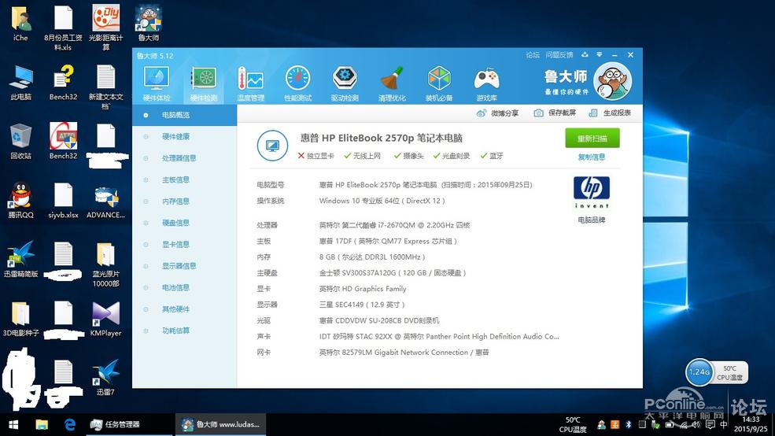This screenshot has width=775, height=436.
Task: Open 温度管理 temperature management
Action: [x=250, y=84]
